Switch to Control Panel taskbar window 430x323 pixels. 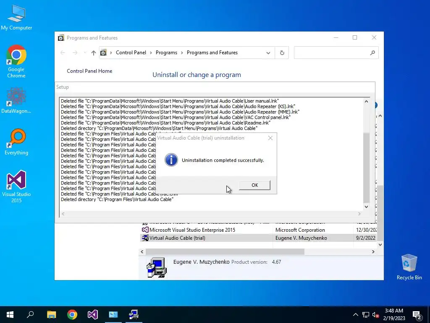pos(113,315)
